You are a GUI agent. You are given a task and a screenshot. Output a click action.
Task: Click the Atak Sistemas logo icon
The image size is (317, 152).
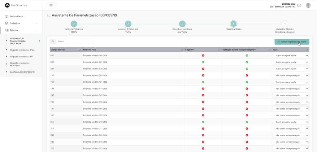[7, 5]
